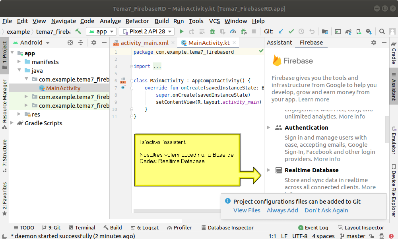Click the locate target icon in Project panel

(70, 43)
